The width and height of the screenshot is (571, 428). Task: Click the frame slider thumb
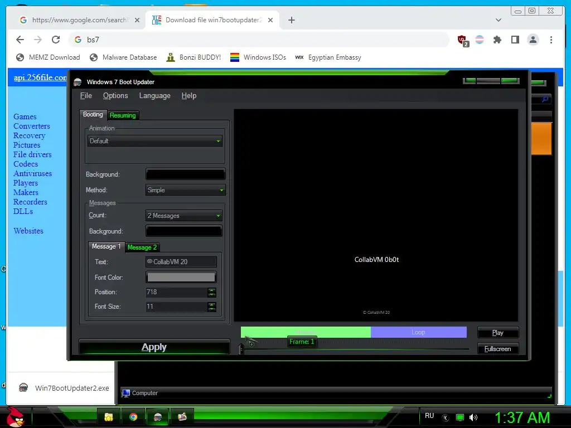241,349
